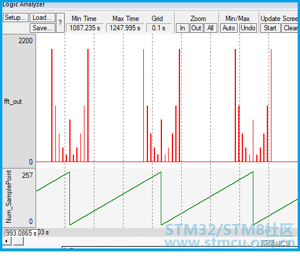The height and width of the screenshot is (256, 300).
Task: Open the Setup... dialog
Action: coord(16,17)
